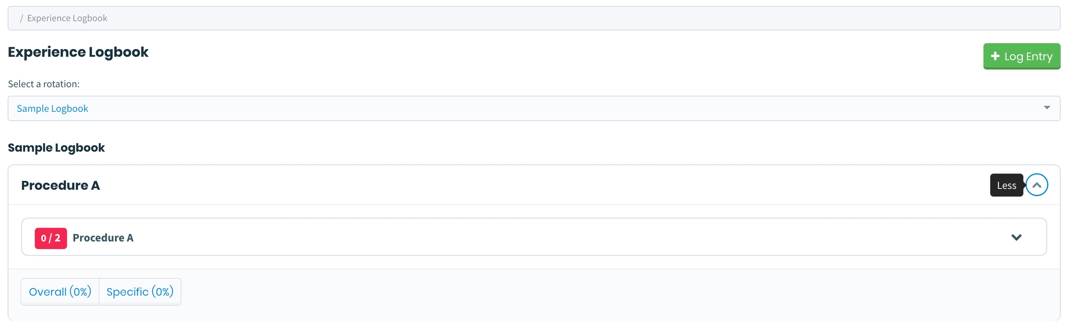The height and width of the screenshot is (327, 1070).
Task: Click the red 0 / 2 progress badge
Action: [x=51, y=238]
